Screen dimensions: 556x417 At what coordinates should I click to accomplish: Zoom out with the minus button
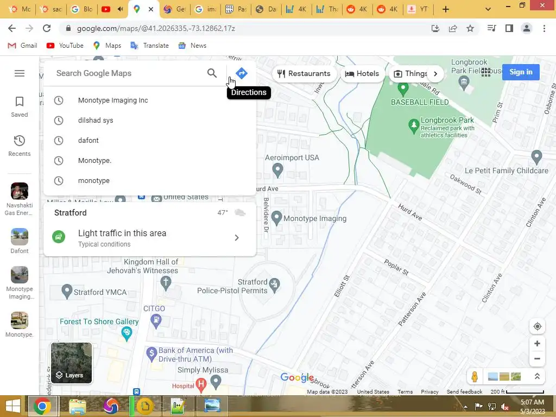pyautogui.click(x=537, y=358)
